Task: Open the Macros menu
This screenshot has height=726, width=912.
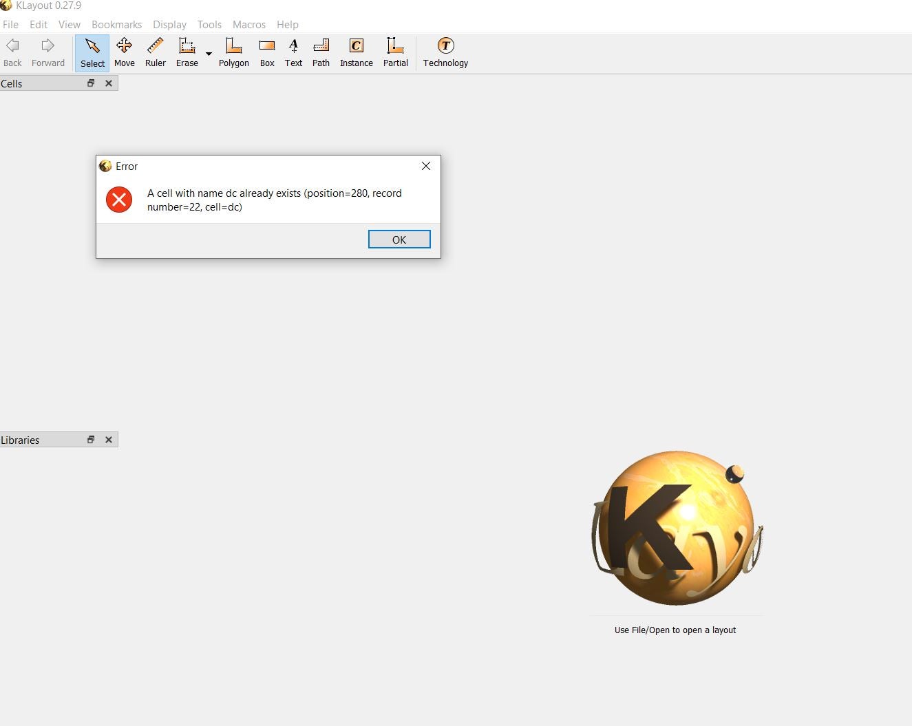Action: pyautogui.click(x=249, y=24)
